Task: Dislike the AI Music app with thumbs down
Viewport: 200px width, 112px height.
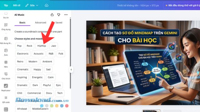Action: tap(59, 15)
